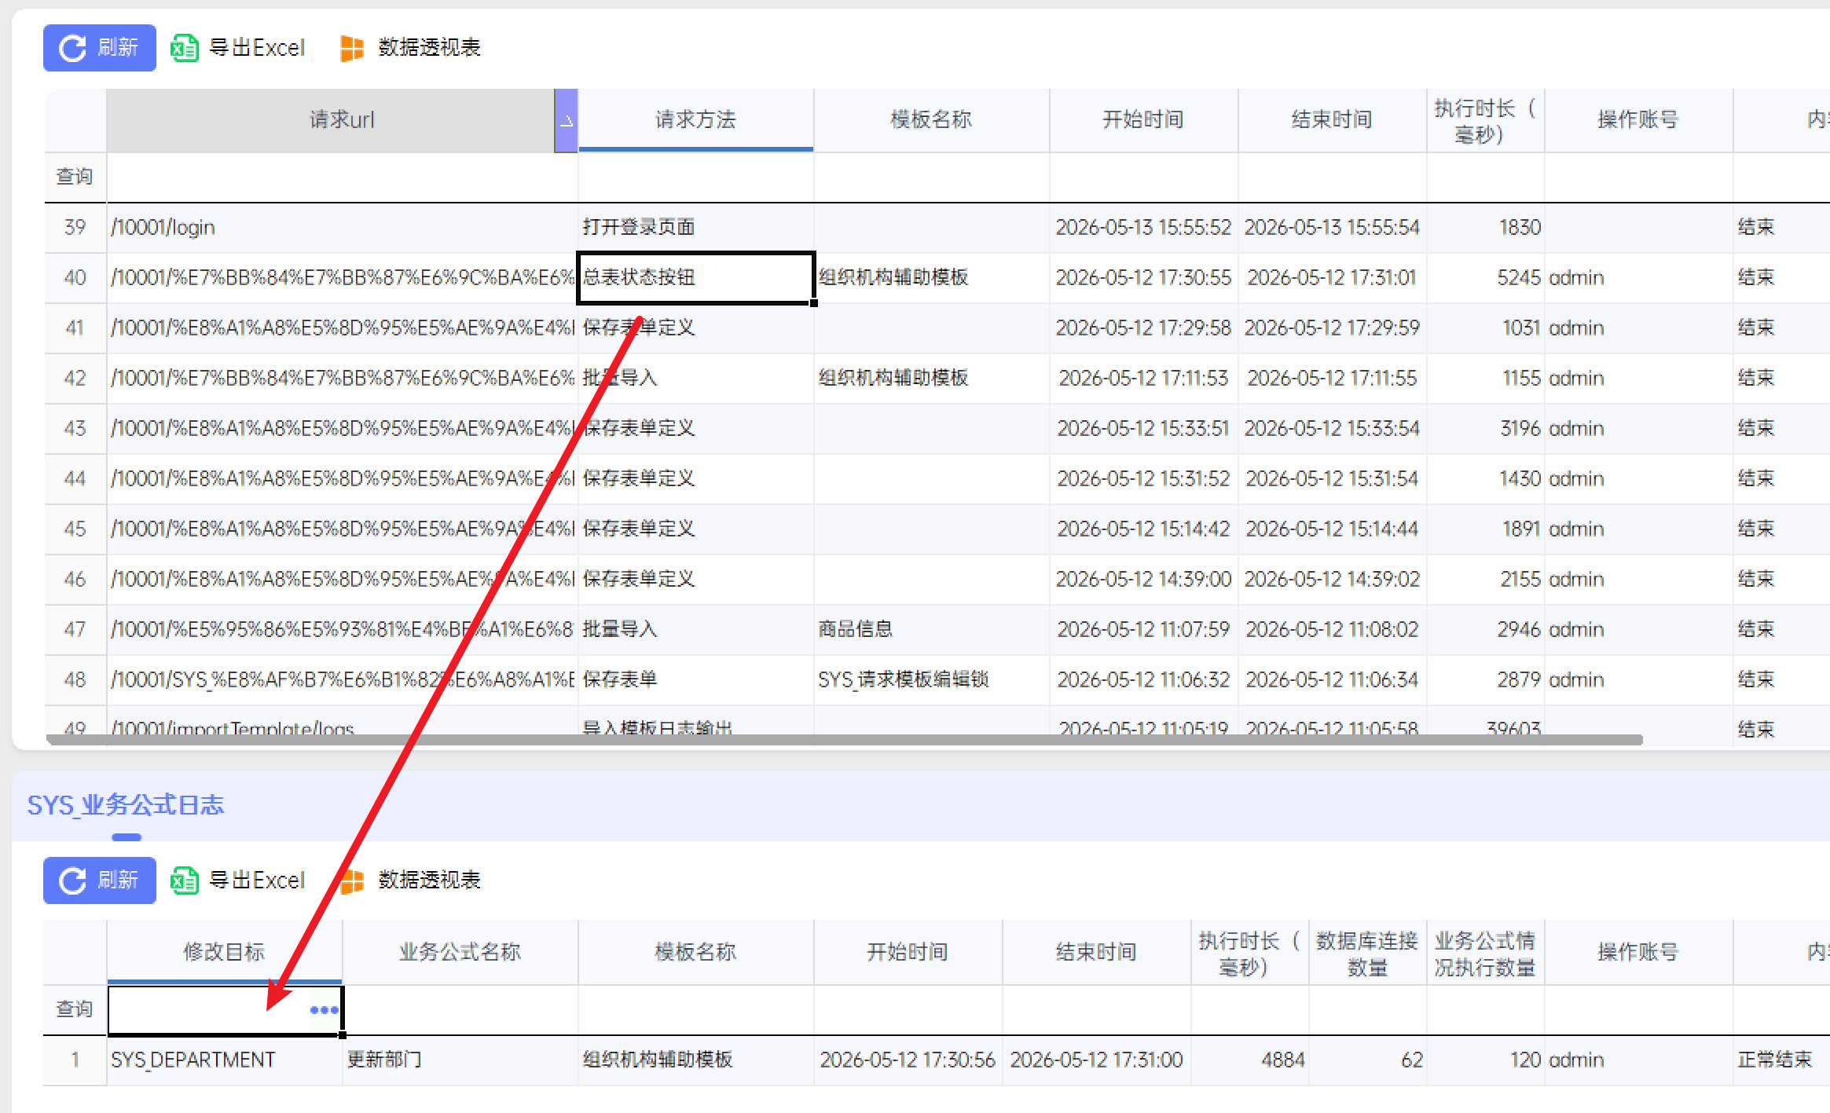Image resolution: width=1830 pixels, height=1113 pixels.
Task: Click the upper 开始时间 column header
Action: tap(1143, 120)
